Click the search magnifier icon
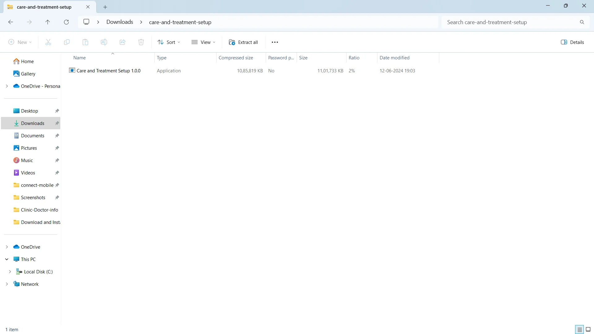This screenshot has width=594, height=334. pos(582,22)
